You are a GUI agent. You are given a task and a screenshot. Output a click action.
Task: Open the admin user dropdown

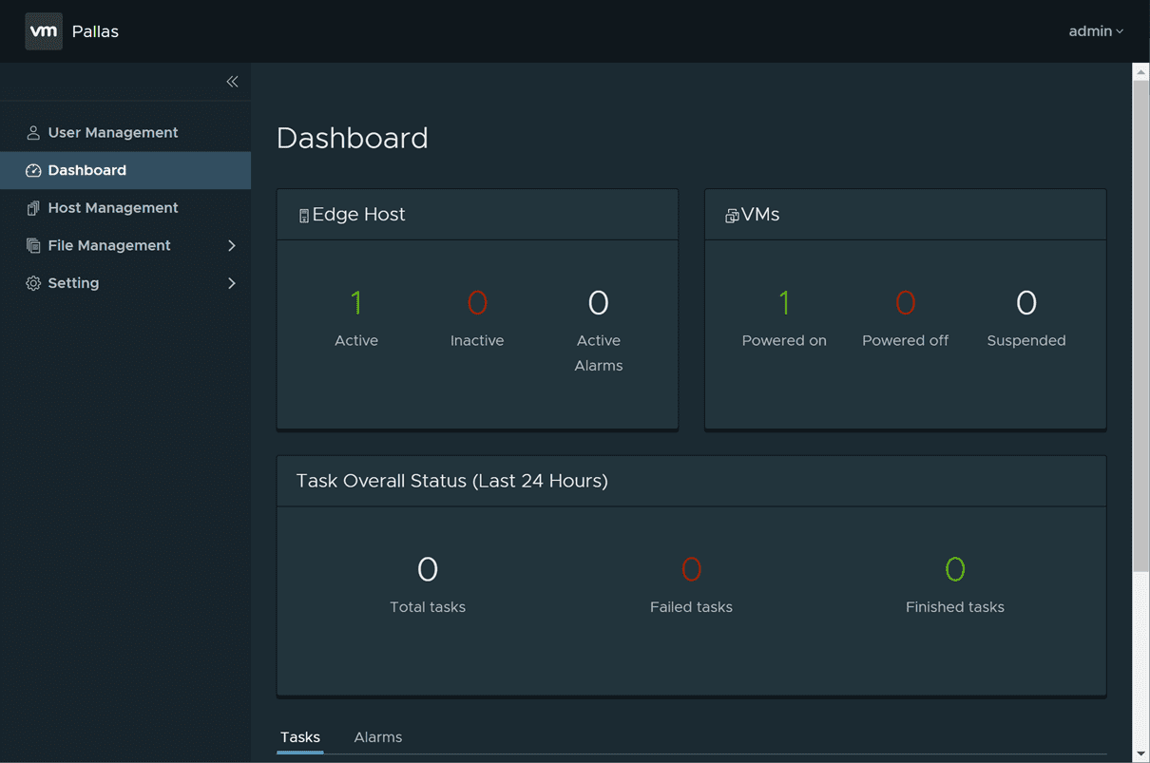[1096, 31]
